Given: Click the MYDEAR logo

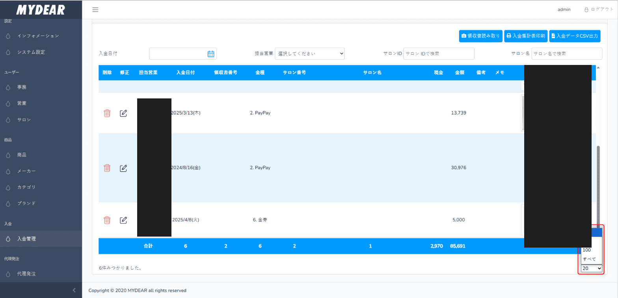Looking at the screenshot, I should click(41, 10).
